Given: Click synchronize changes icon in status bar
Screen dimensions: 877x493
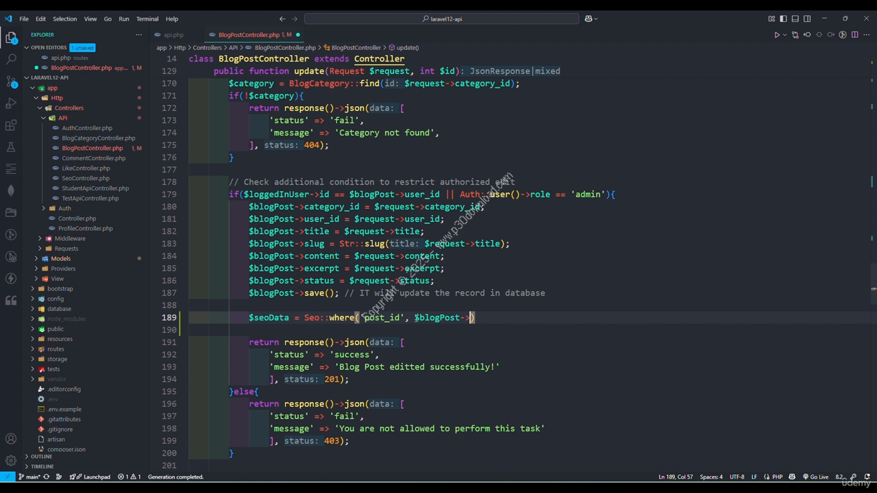Looking at the screenshot, I should (x=47, y=477).
